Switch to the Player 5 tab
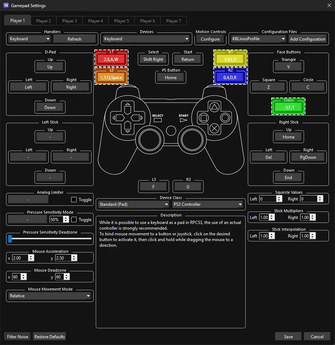The image size is (335, 345). 121,21
